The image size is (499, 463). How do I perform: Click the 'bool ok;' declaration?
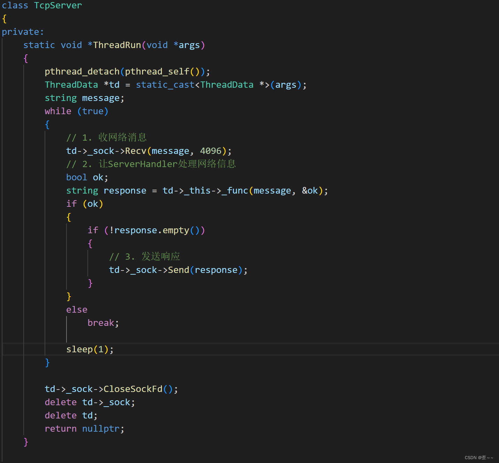coord(87,178)
